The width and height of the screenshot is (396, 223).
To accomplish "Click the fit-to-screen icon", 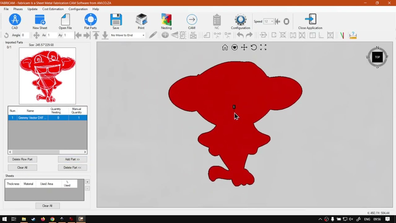I will (x=263, y=47).
